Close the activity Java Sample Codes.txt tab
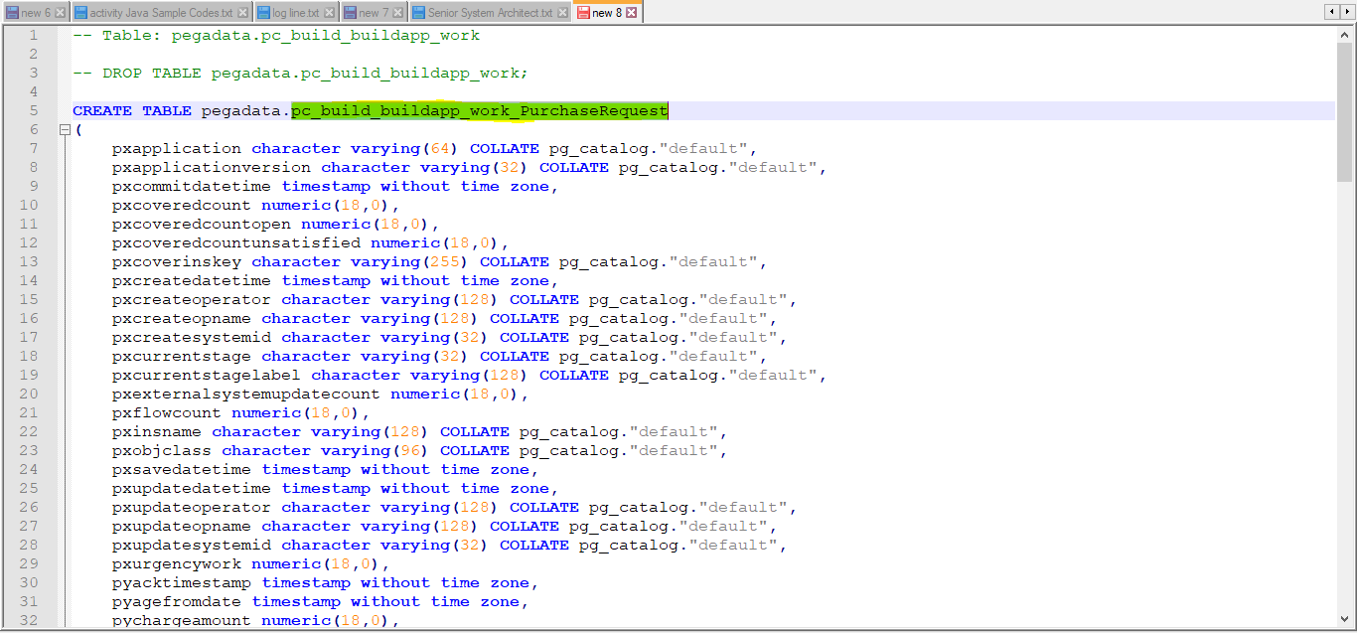The height and width of the screenshot is (633, 1357). coord(242,10)
